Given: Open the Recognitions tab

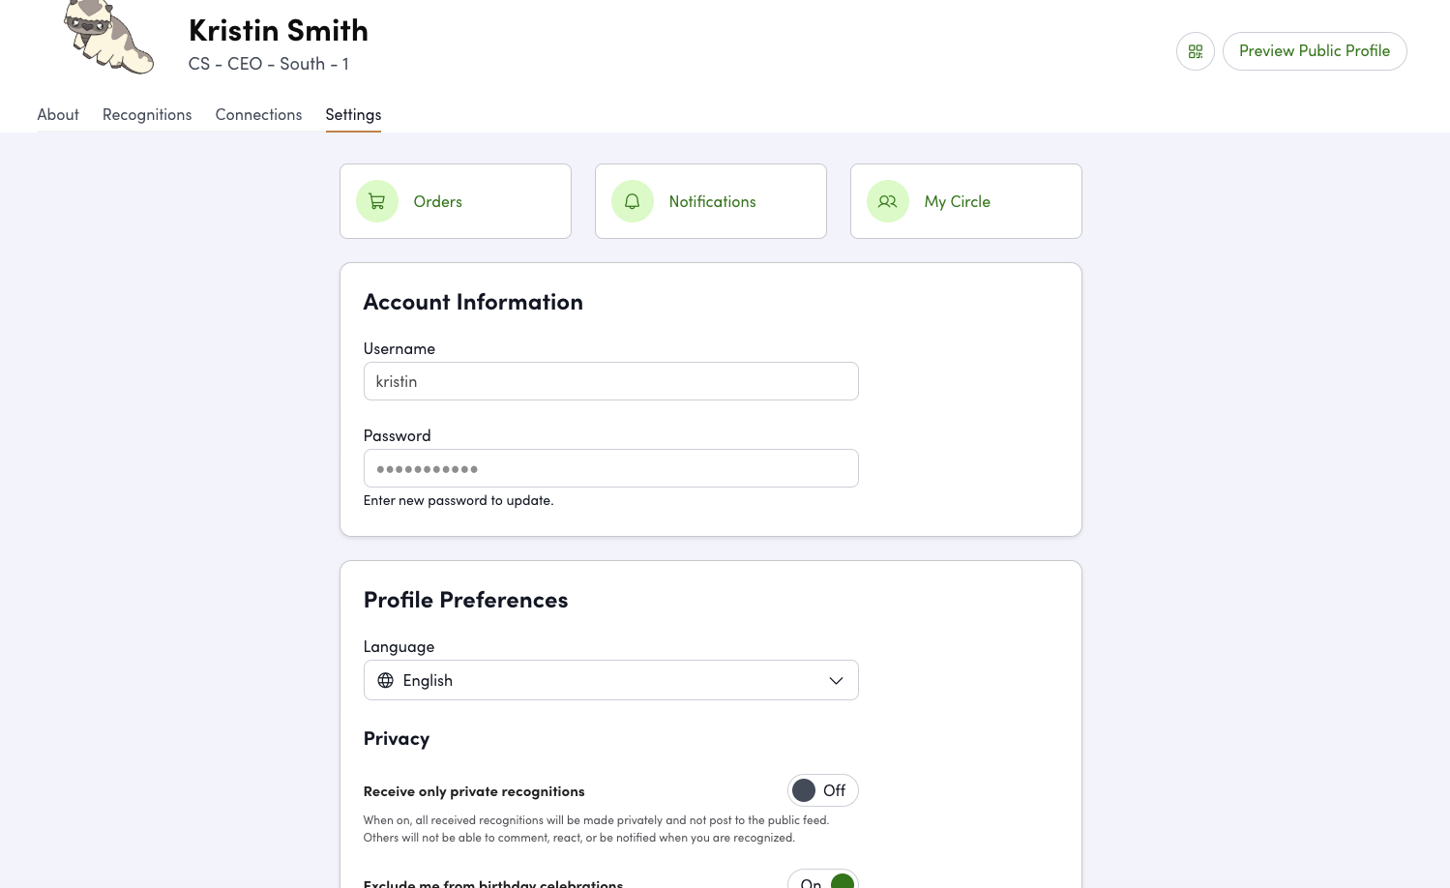Looking at the screenshot, I should click(x=147, y=114).
